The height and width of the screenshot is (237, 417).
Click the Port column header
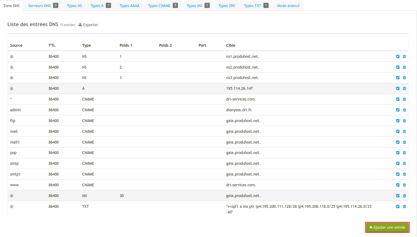(x=202, y=45)
